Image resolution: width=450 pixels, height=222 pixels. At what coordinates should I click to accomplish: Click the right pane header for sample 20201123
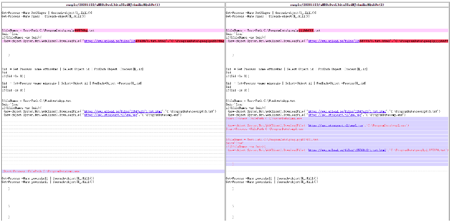coord(337,4)
